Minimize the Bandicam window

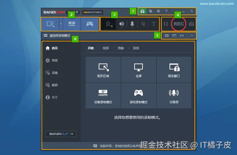[183, 11]
